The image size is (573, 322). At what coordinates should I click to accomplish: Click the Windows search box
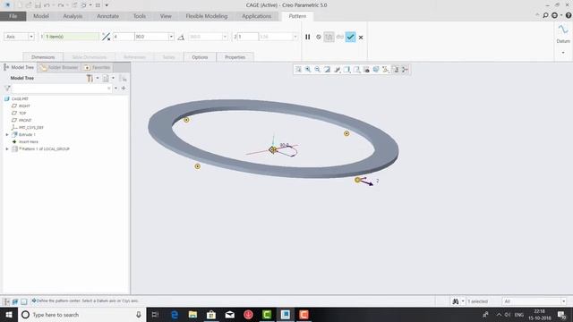point(81,314)
